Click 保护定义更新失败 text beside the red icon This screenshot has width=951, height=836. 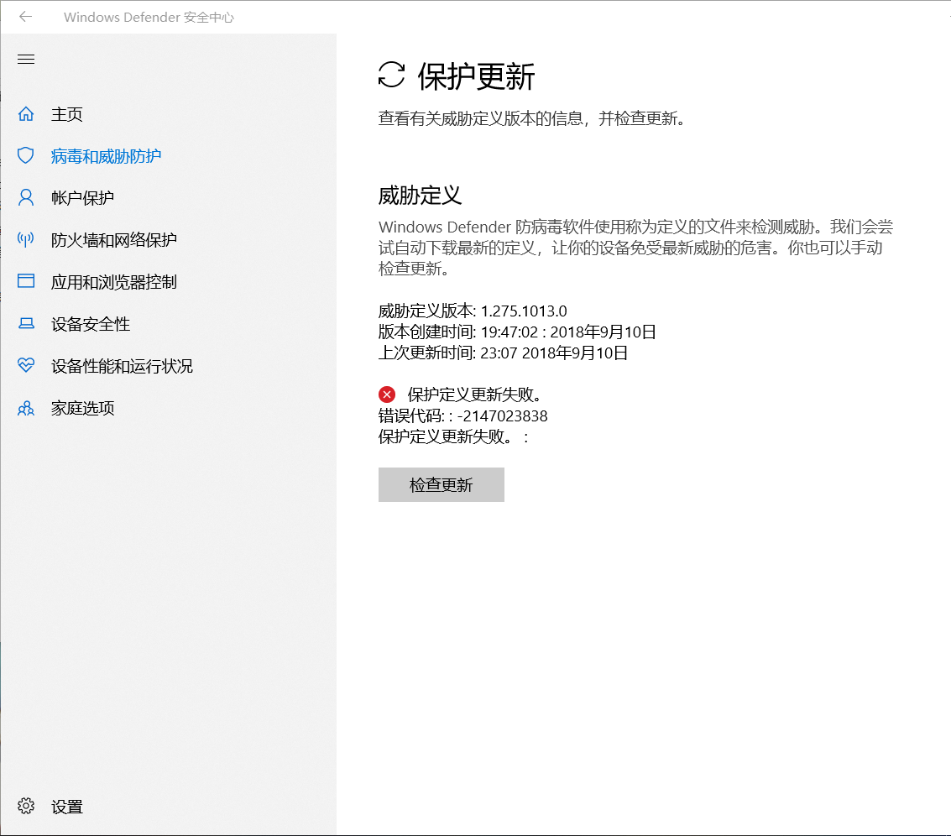(474, 395)
